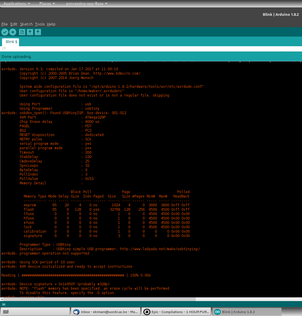Screen dimensions: 302x316
Task: Click 'Copyright (c) 2007-2014 Joerg Wunsch' line
Action: click(56, 78)
